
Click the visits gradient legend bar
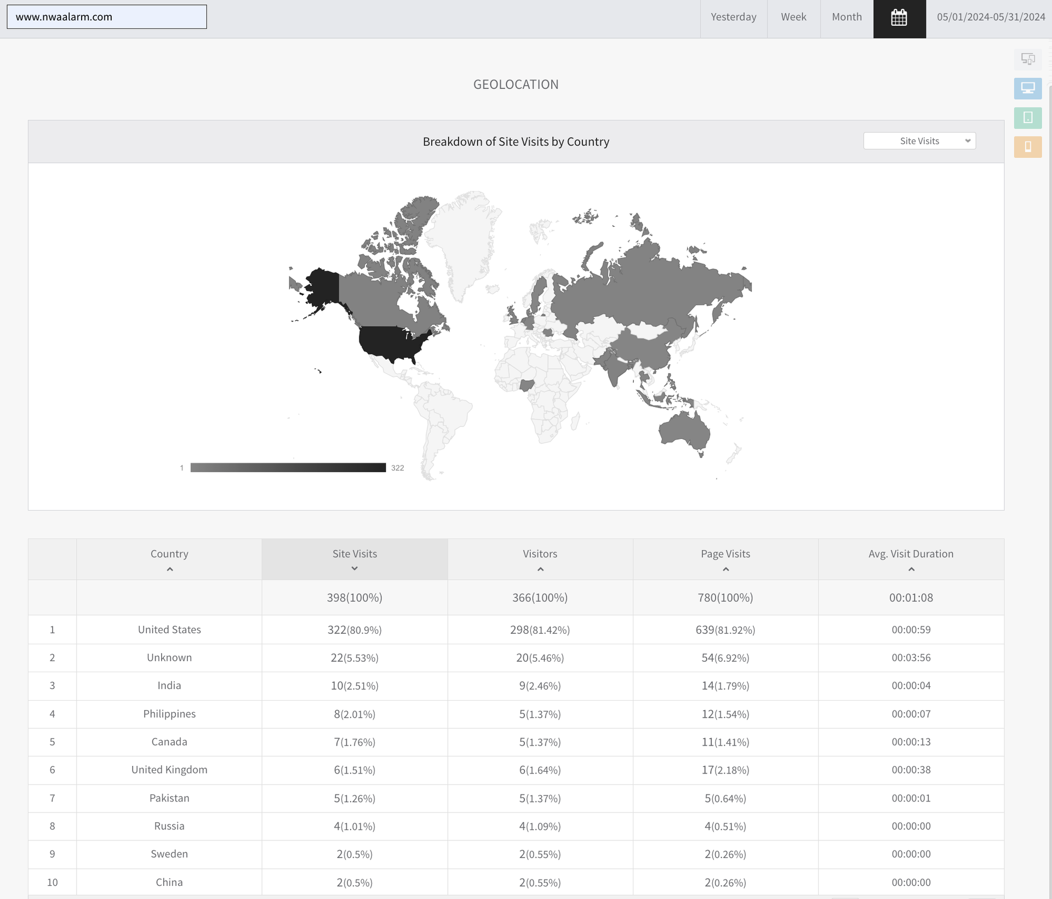[288, 467]
